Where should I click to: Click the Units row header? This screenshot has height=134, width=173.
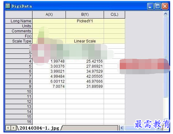[19, 26]
